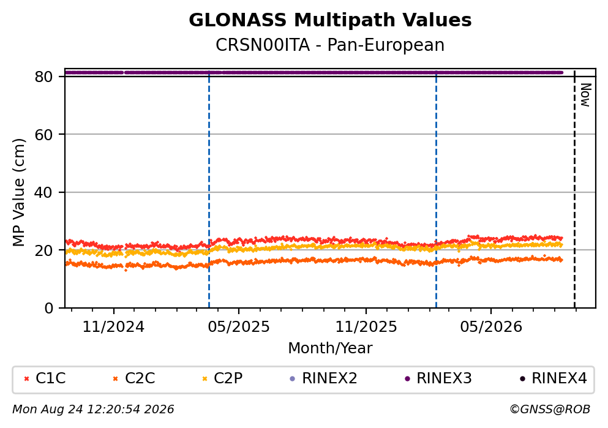Click the RINEX2 legend entry
The image size is (608, 428).
tap(323, 378)
